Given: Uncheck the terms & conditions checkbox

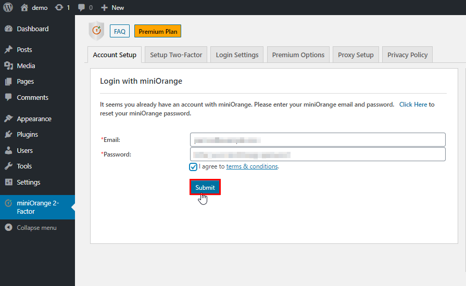Looking at the screenshot, I should 193,167.
